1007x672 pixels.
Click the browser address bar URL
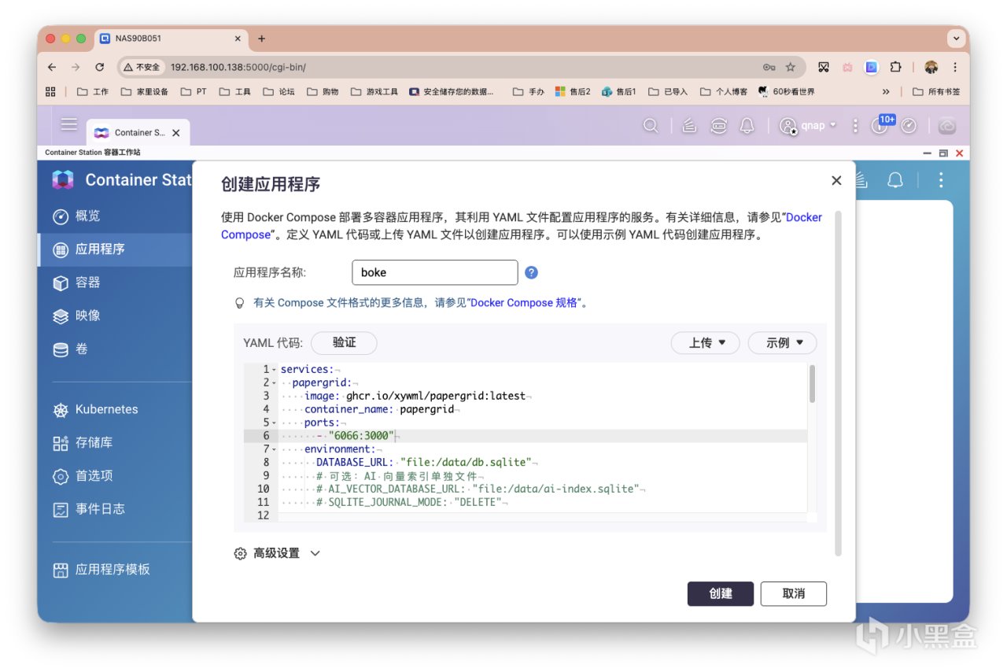[238, 67]
